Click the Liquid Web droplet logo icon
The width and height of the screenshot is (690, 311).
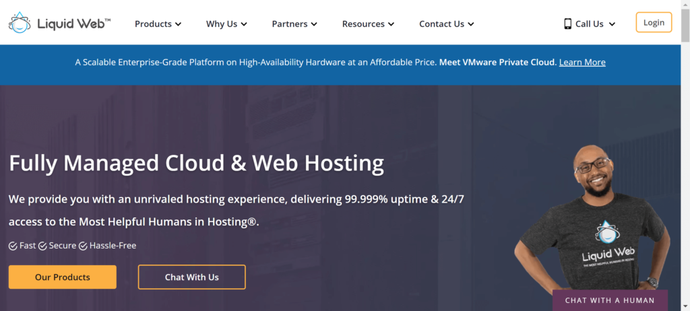[20, 22]
